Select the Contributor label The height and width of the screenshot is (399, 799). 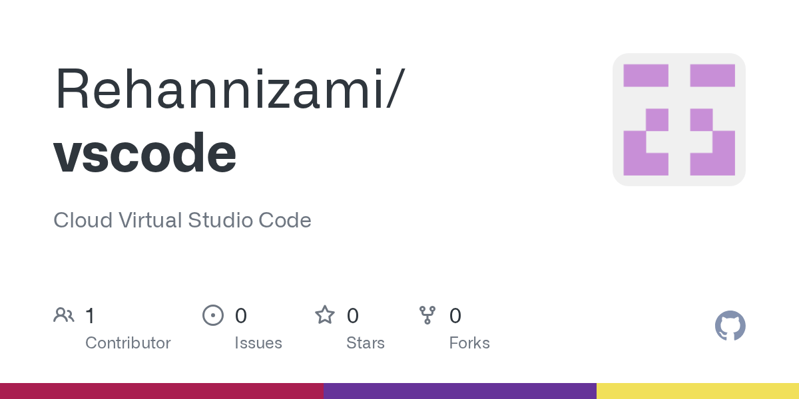click(128, 343)
